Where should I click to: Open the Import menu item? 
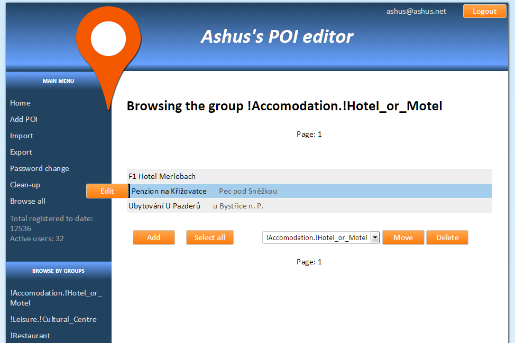click(22, 136)
